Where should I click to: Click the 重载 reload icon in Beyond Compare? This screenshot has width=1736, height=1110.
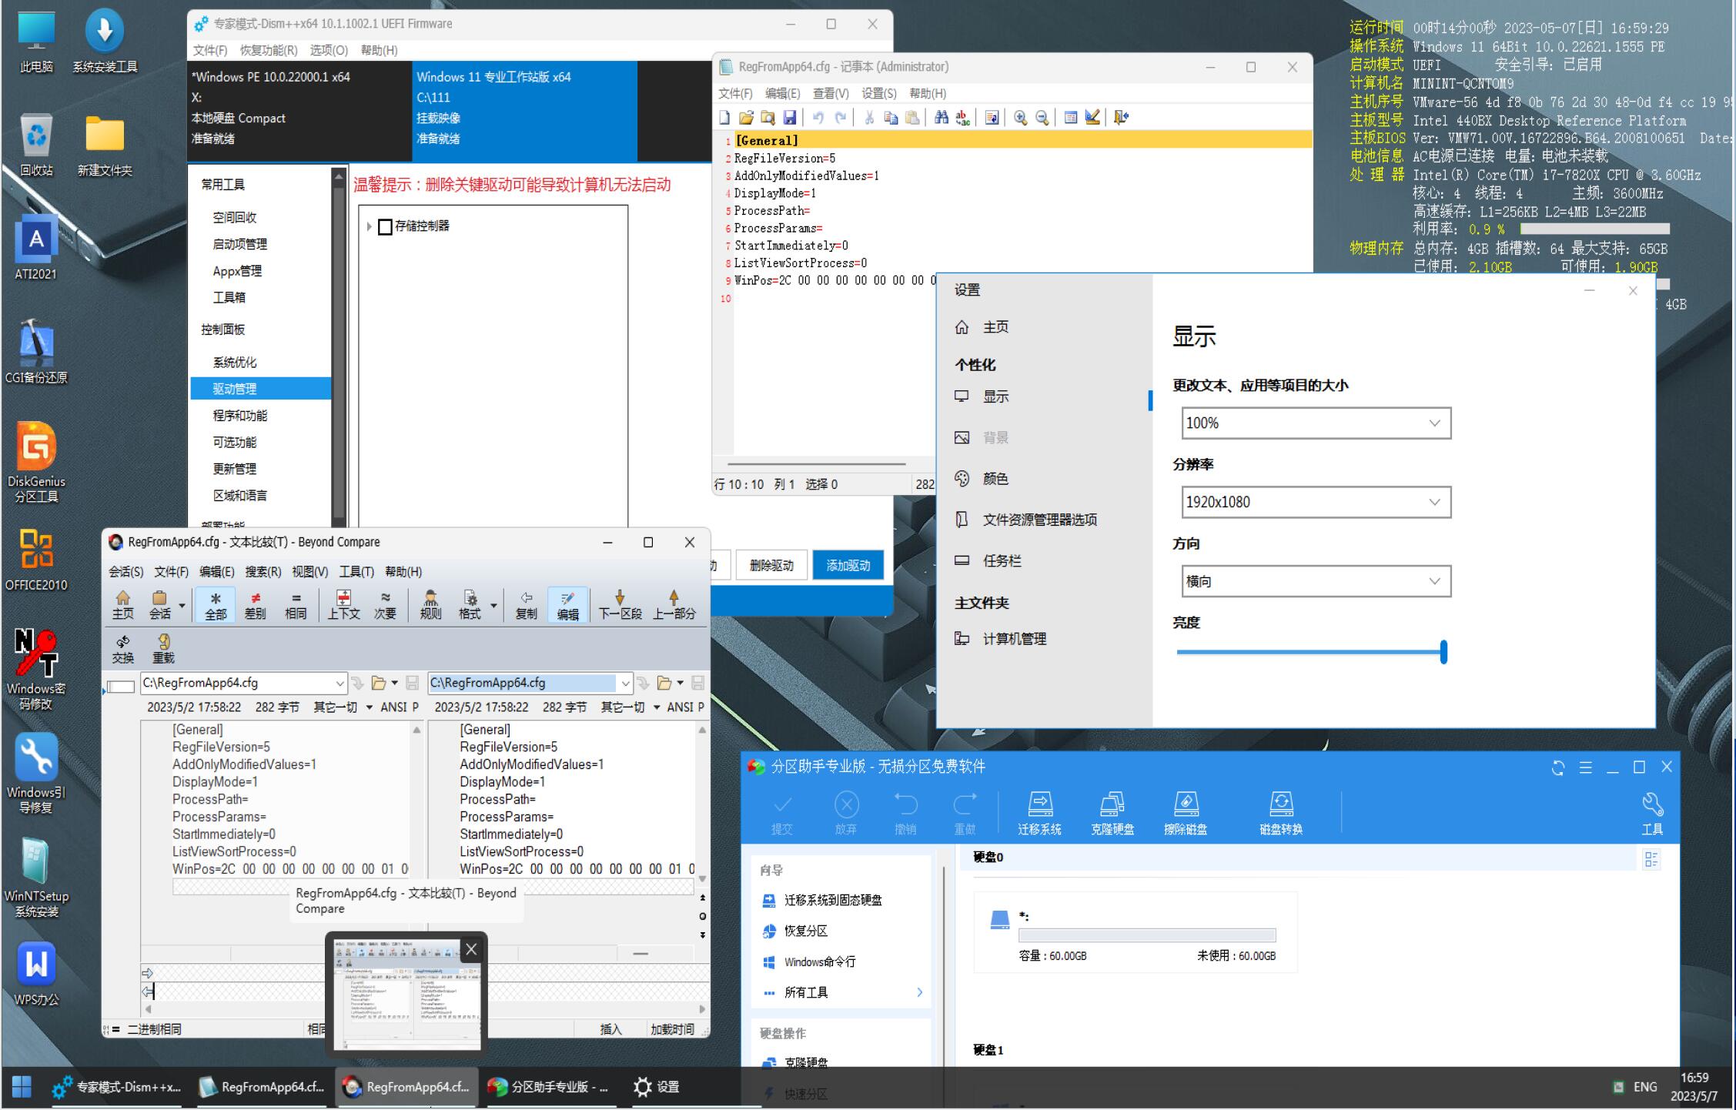pos(163,649)
